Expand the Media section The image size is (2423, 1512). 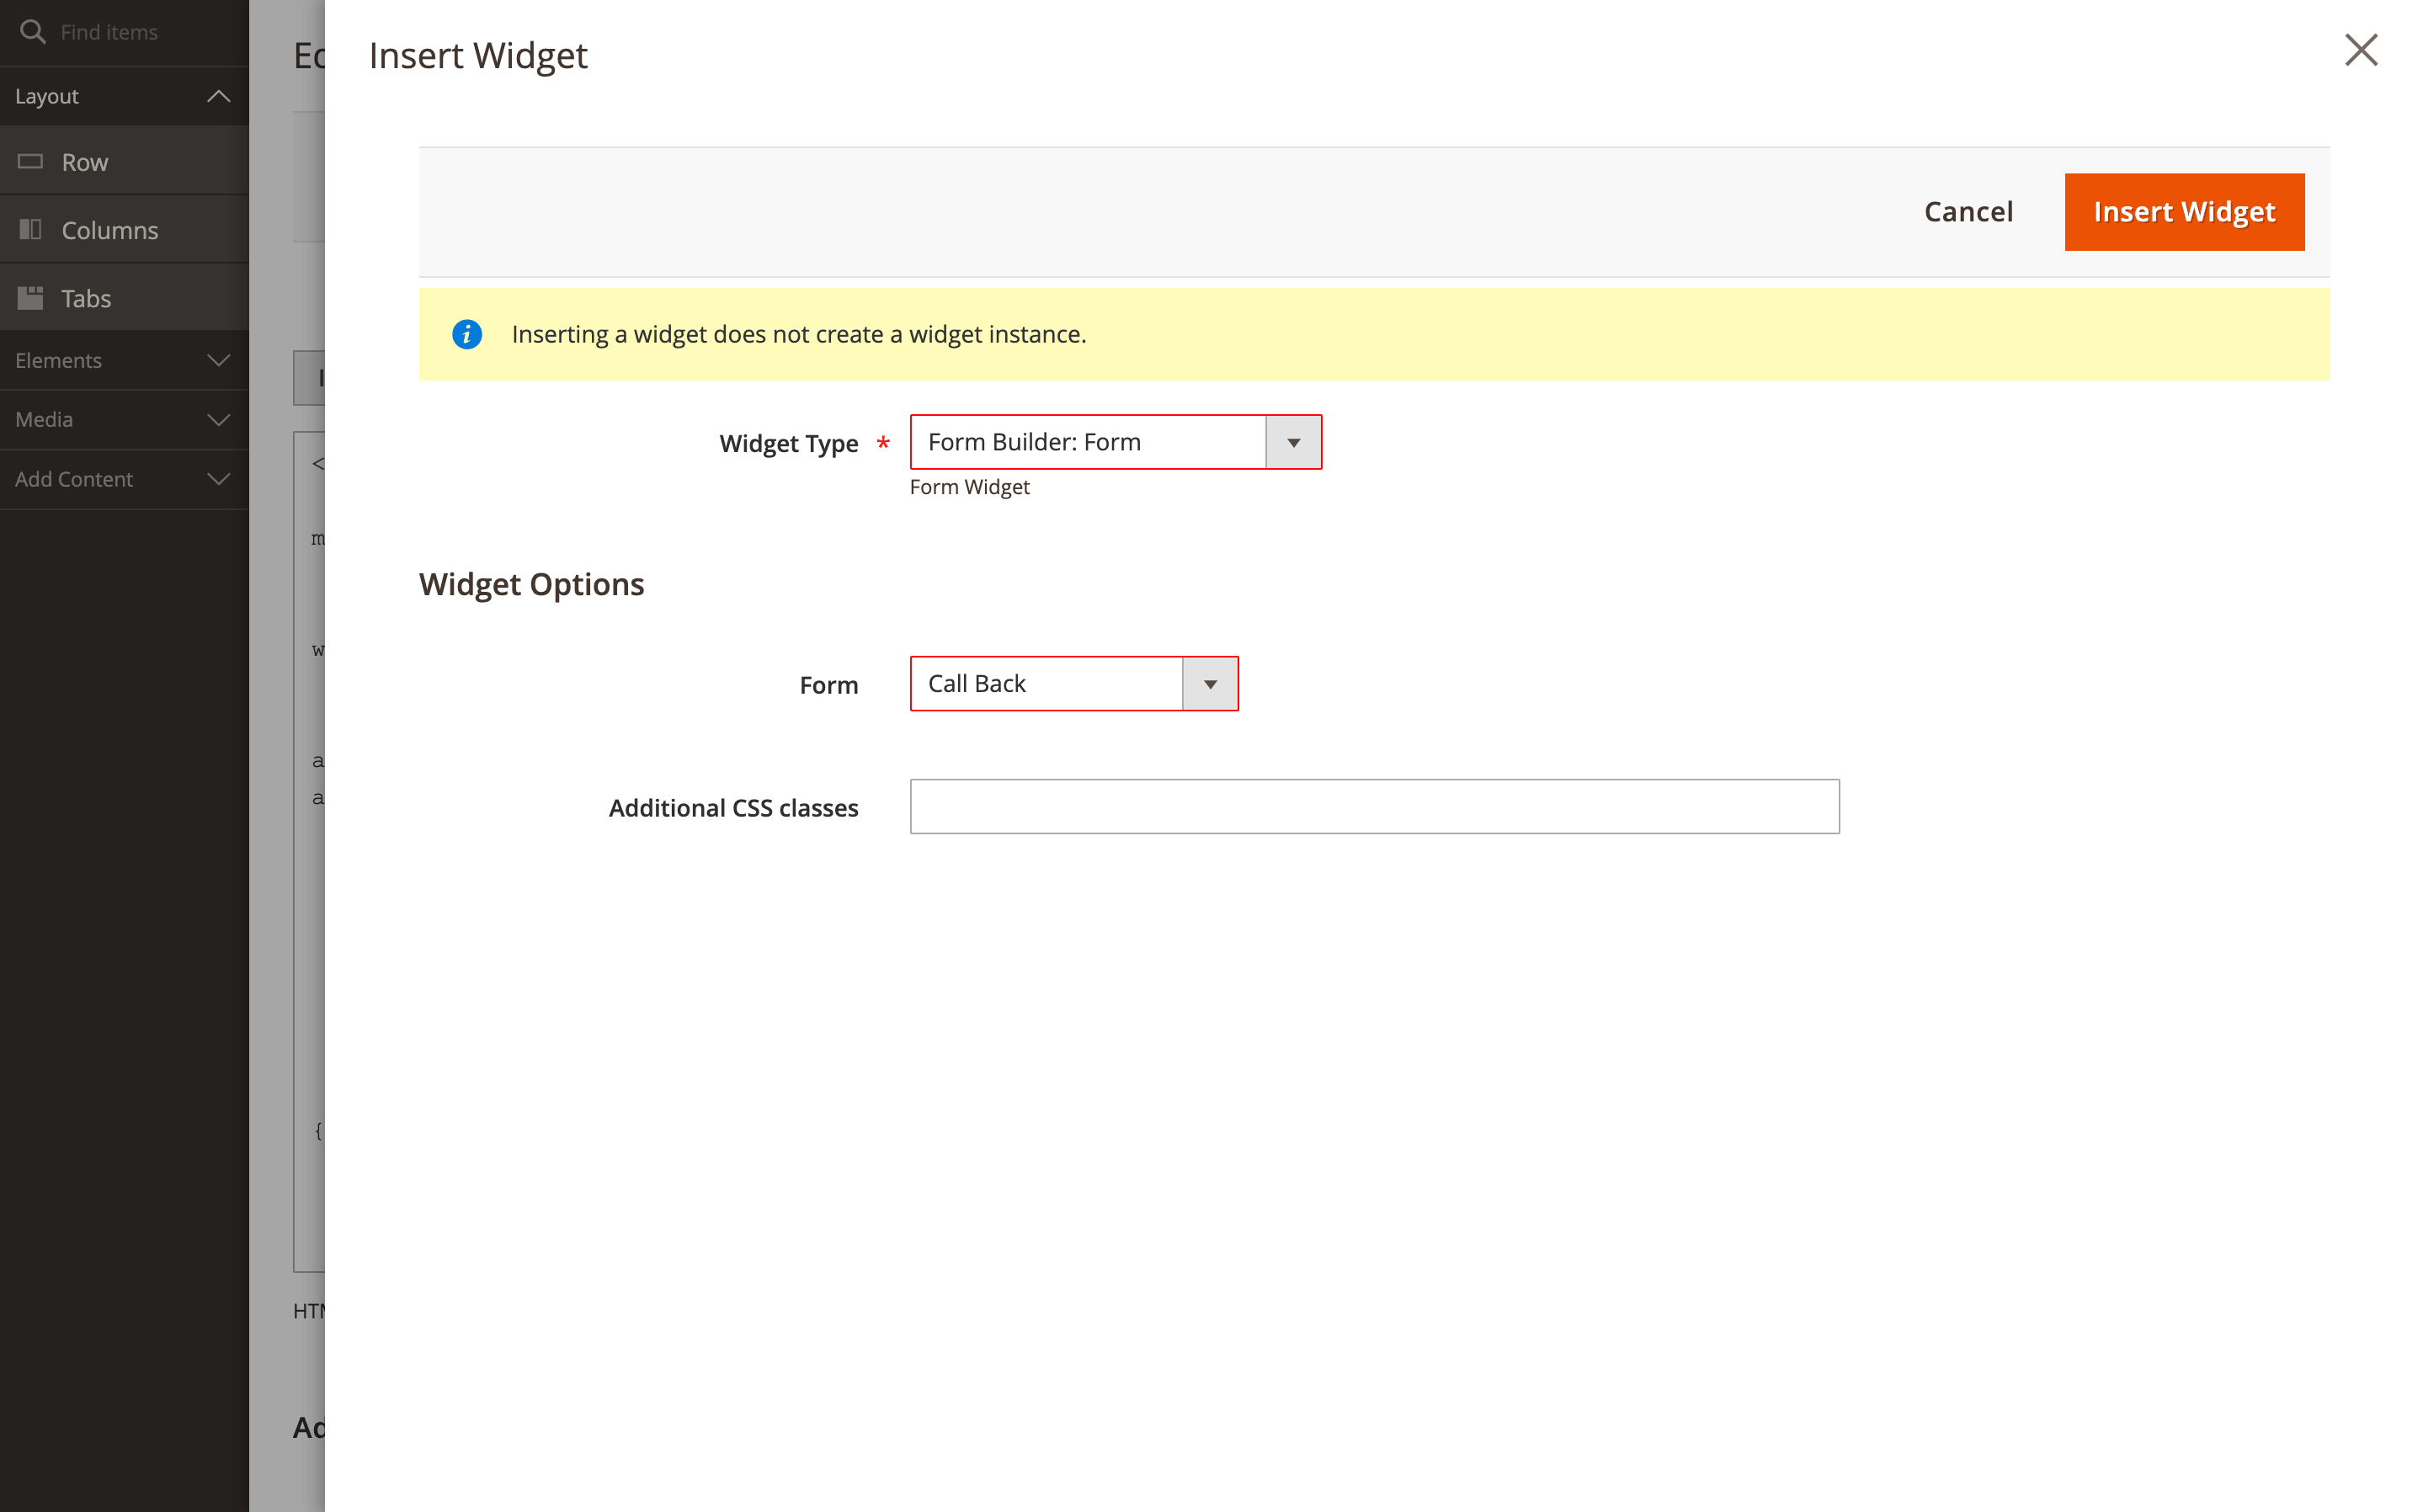218,419
